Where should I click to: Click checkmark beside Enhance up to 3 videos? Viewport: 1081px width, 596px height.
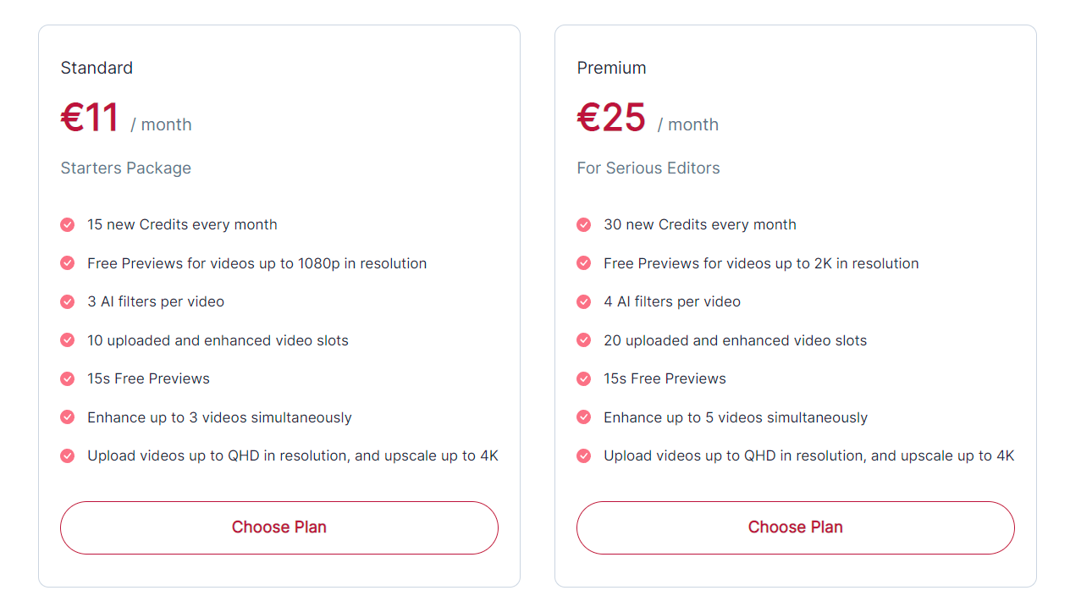tap(68, 417)
